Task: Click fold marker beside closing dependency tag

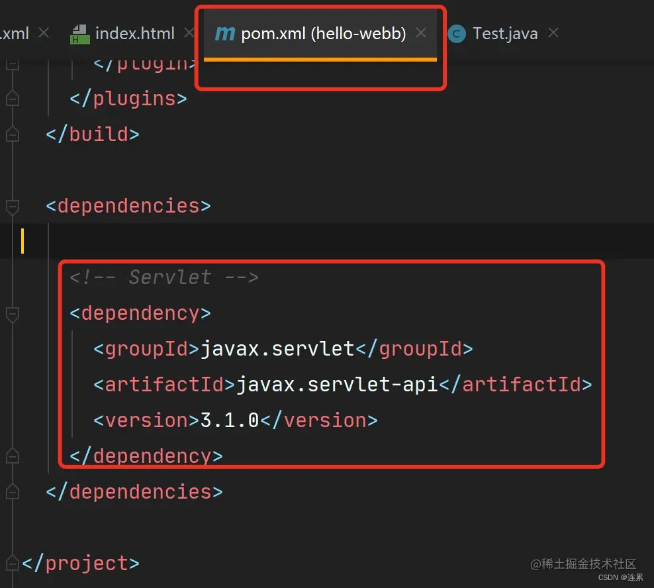Action: (x=13, y=456)
